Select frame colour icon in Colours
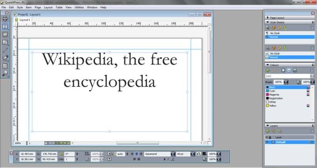Viewport: 317px width, 168px height. [x=283, y=70]
